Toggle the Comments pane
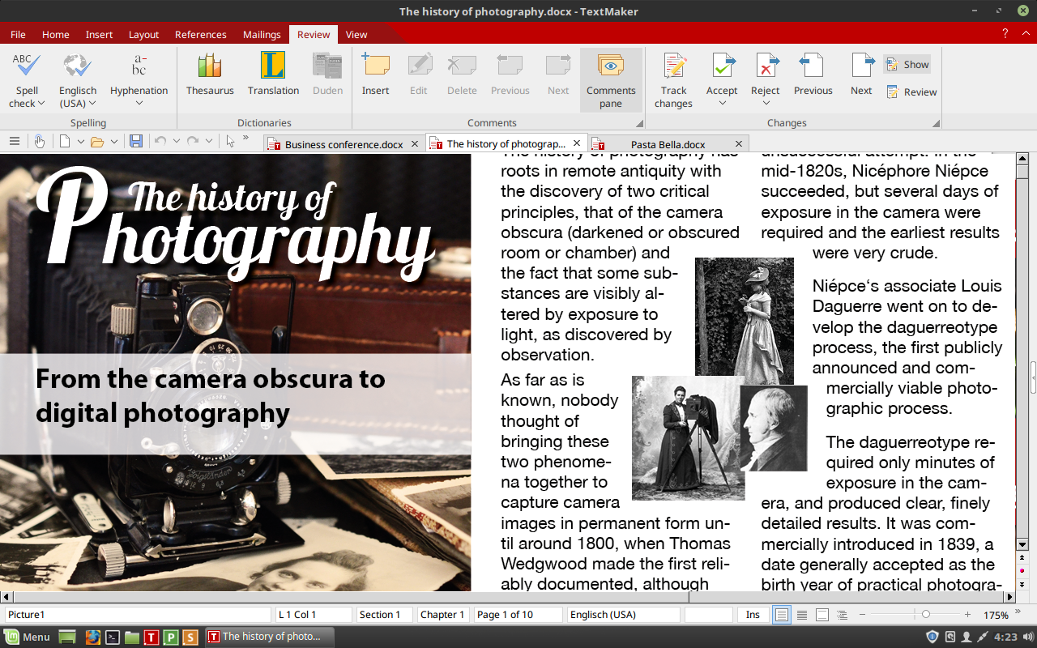Image resolution: width=1037 pixels, height=648 pixels. click(611, 79)
